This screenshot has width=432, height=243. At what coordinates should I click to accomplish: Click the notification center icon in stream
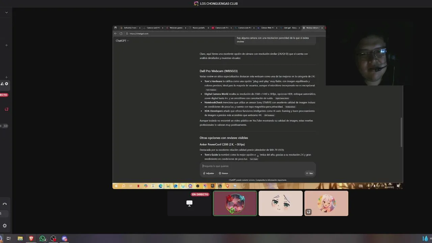pos(398,186)
